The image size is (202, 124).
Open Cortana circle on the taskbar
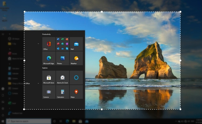tap(54, 121)
